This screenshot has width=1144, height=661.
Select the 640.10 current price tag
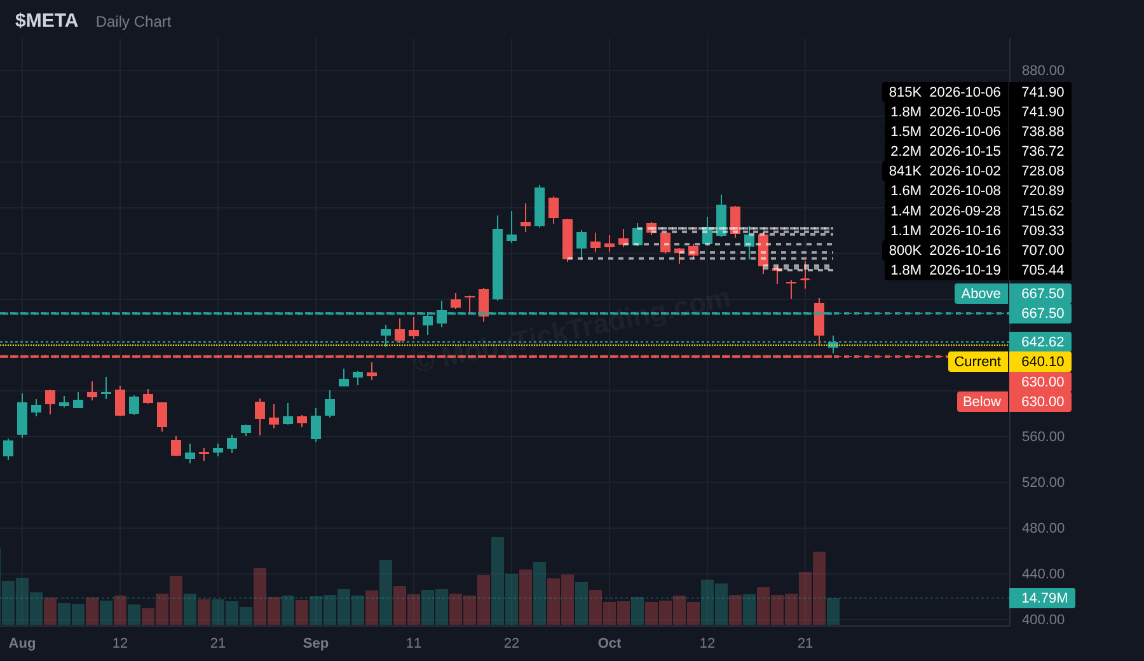[1040, 362]
